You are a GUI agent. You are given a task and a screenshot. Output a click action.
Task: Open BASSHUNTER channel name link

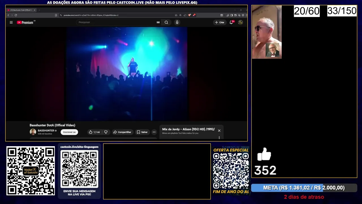click(x=46, y=131)
